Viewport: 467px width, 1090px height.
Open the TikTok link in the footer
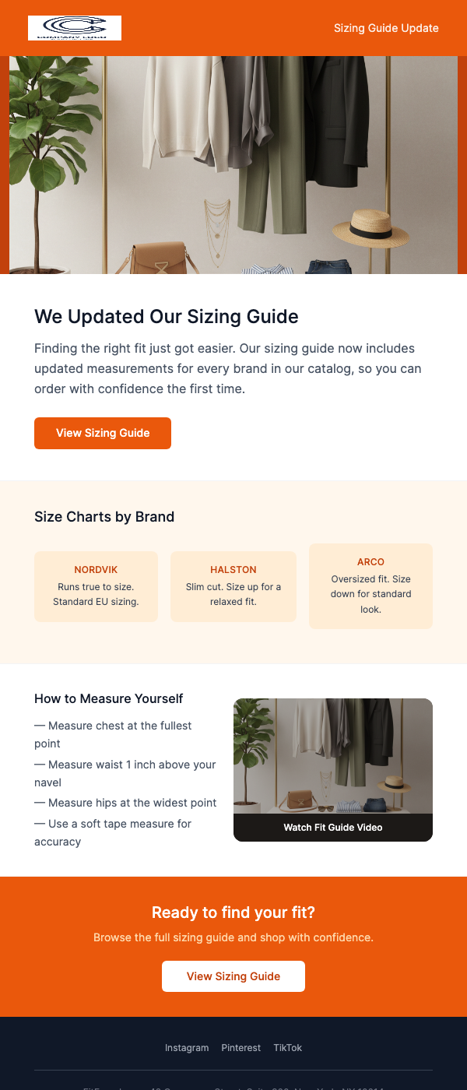[x=287, y=1048]
